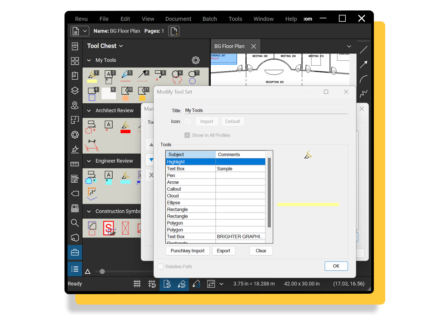Click the Title field containing My Tools

pyautogui.click(x=266, y=110)
